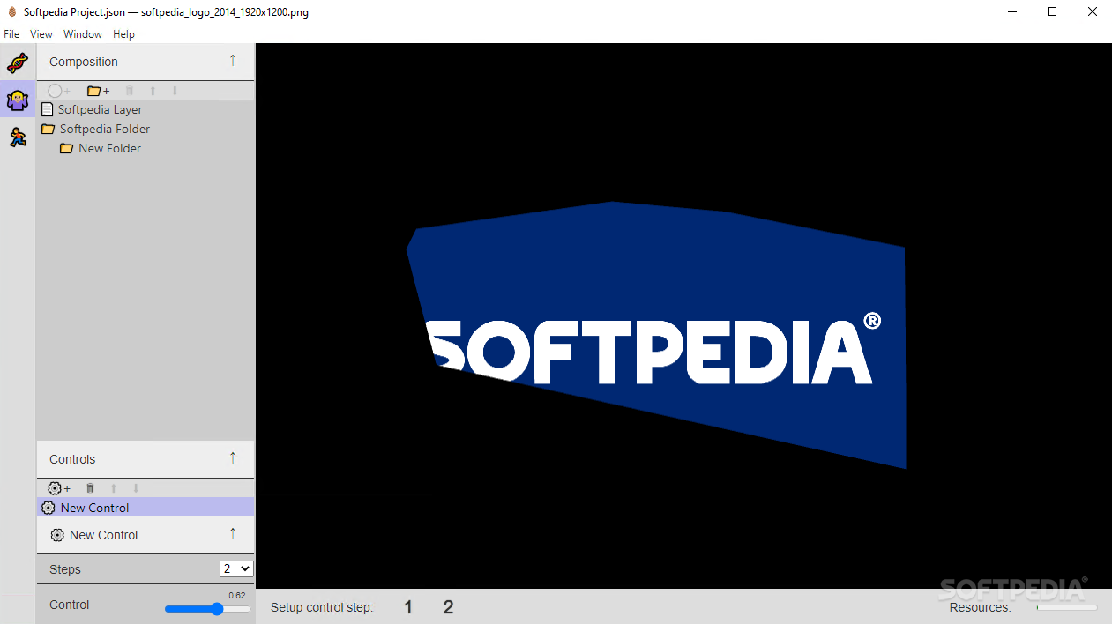
Task: Select the New Folder tree item
Action: pyautogui.click(x=146, y=148)
